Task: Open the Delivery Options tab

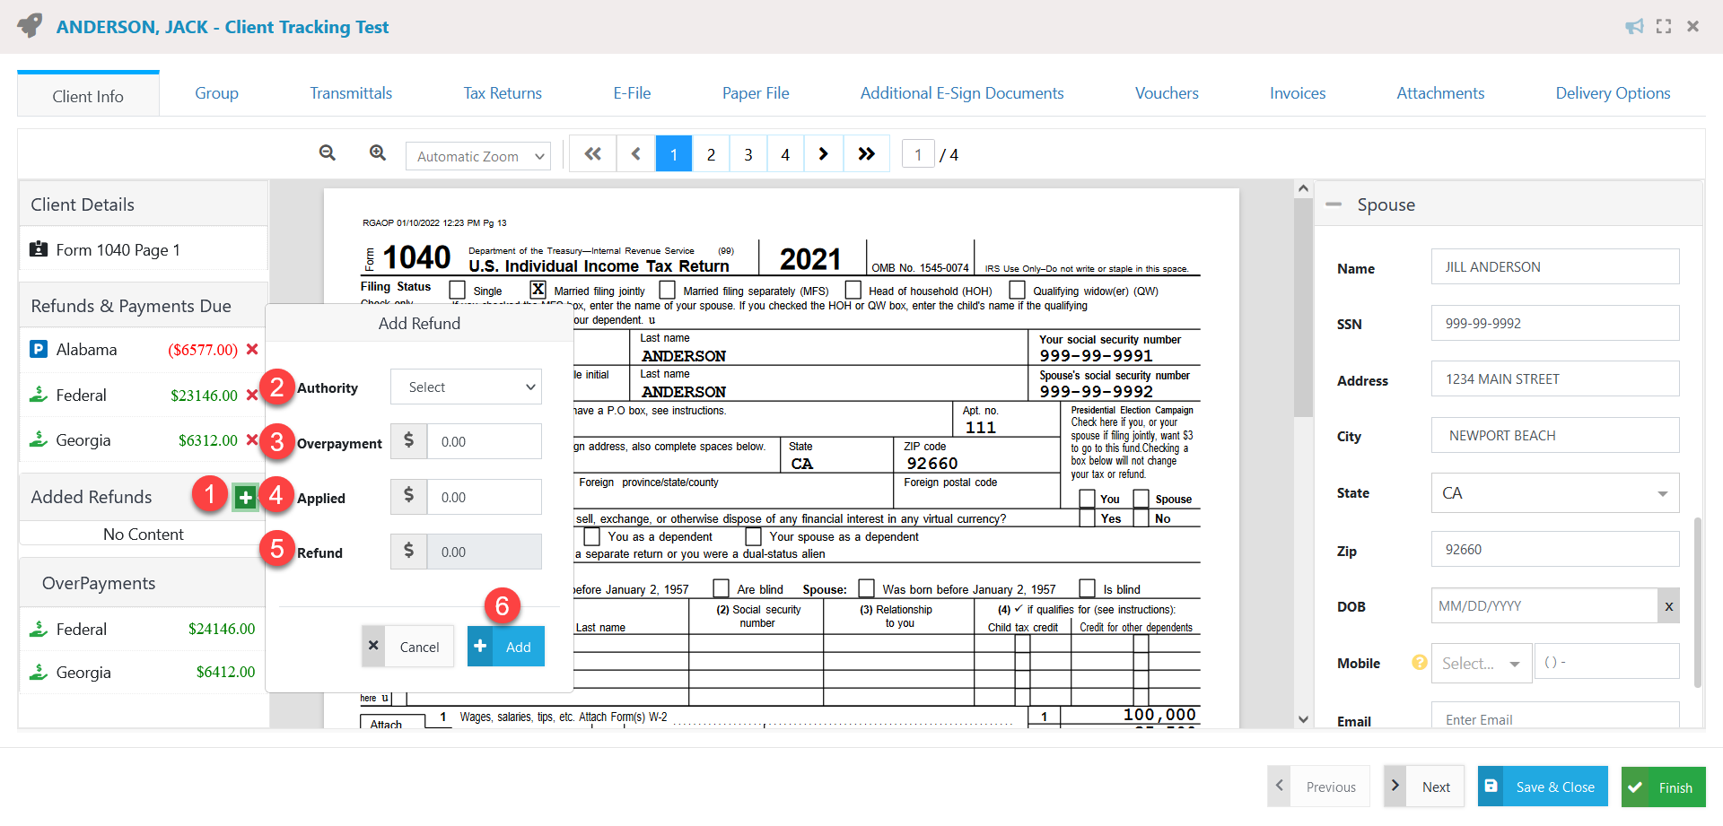Action: click(x=1613, y=93)
